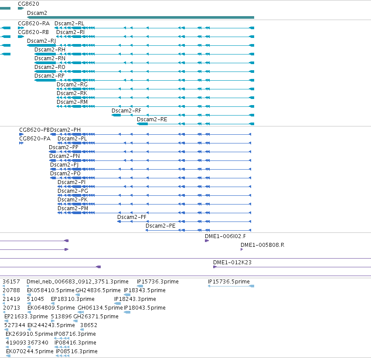This screenshot has height=358, width=371.
Task: Click the Dscam2-RG transcript label
Action: point(72,85)
